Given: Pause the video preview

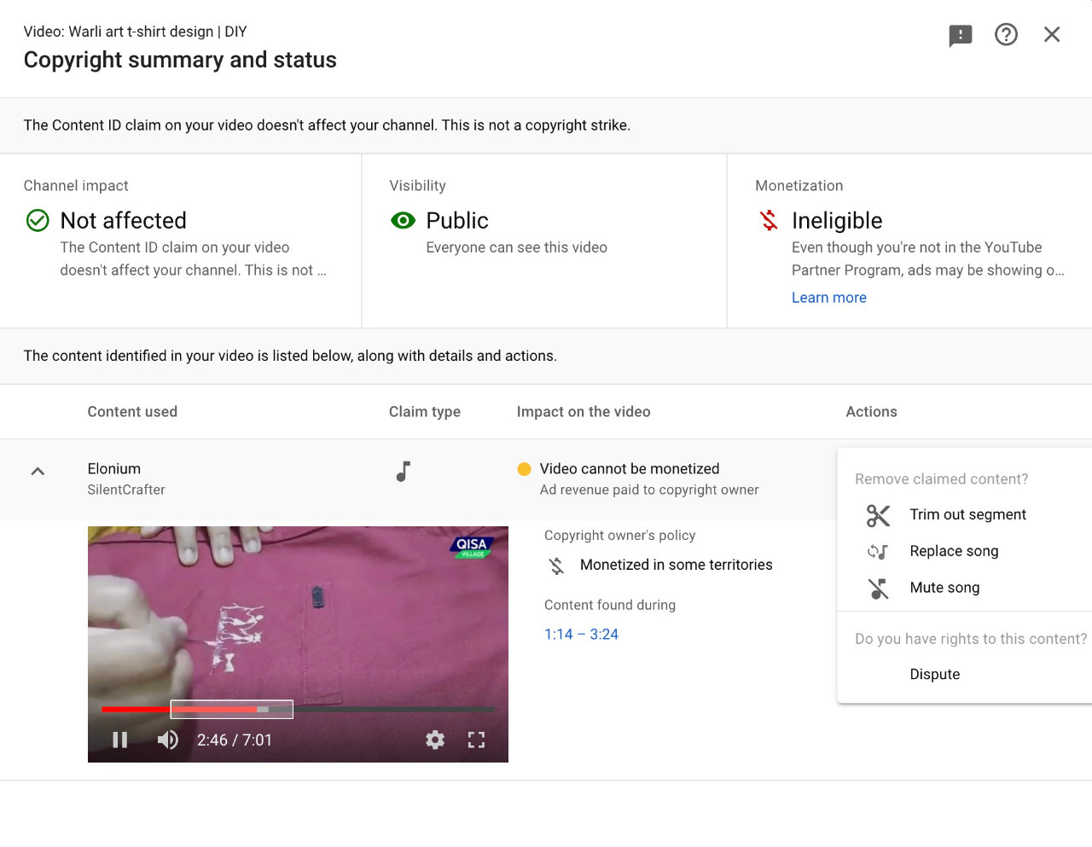Looking at the screenshot, I should pos(120,740).
